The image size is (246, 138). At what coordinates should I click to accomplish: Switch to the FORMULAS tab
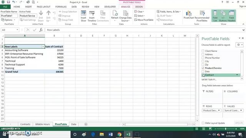pyautogui.click(x=61, y=7)
